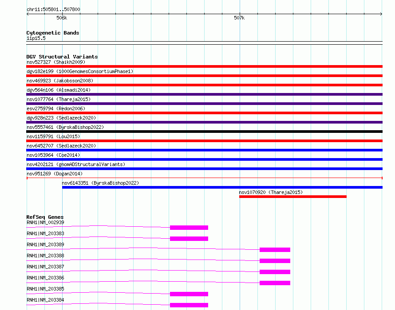Image resolution: width=395 pixels, height=310 pixels.
Task: Click the 507k ruler position label
Action: [239, 18]
